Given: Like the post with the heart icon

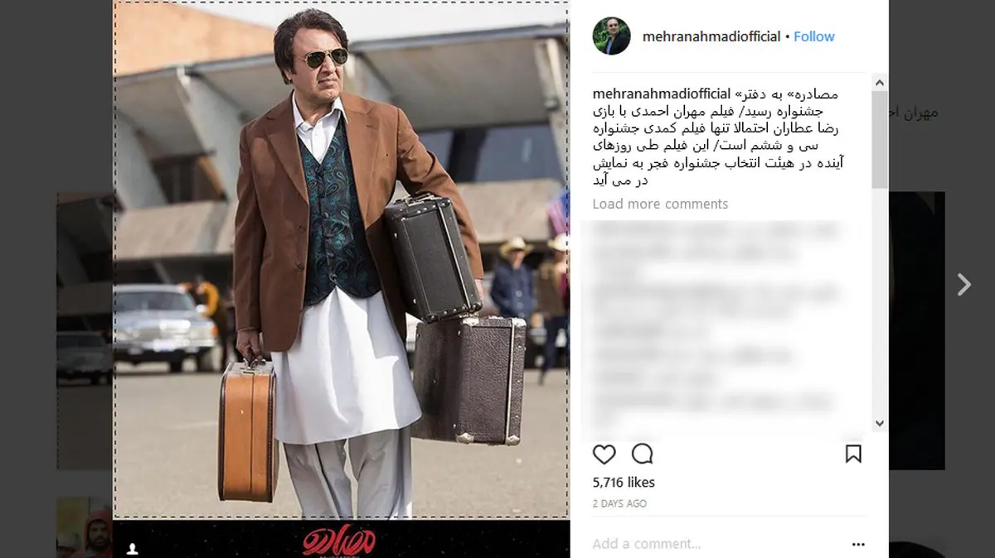Looking at the screenshot, I should point(604,454).
